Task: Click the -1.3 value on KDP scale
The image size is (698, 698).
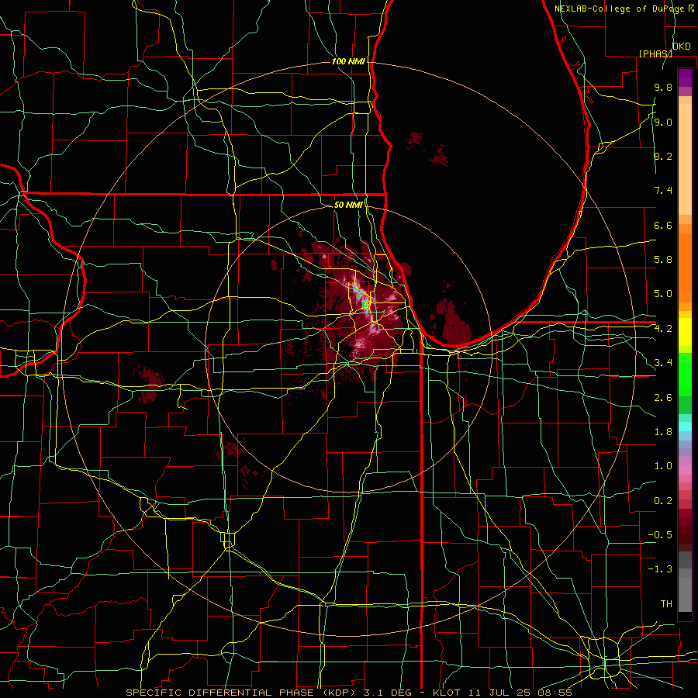Action: point(660,569)
